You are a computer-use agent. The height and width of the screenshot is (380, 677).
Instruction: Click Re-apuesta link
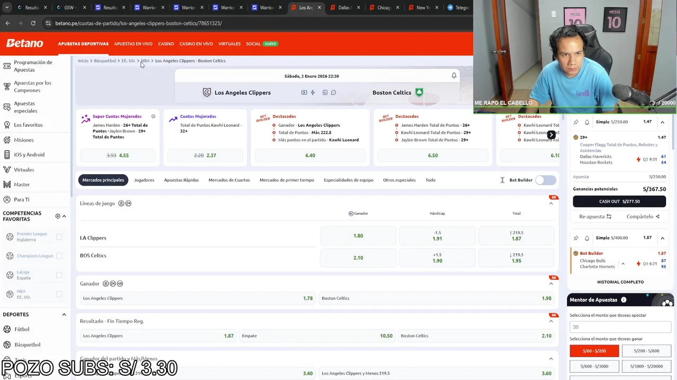click(x=595, y=216)
